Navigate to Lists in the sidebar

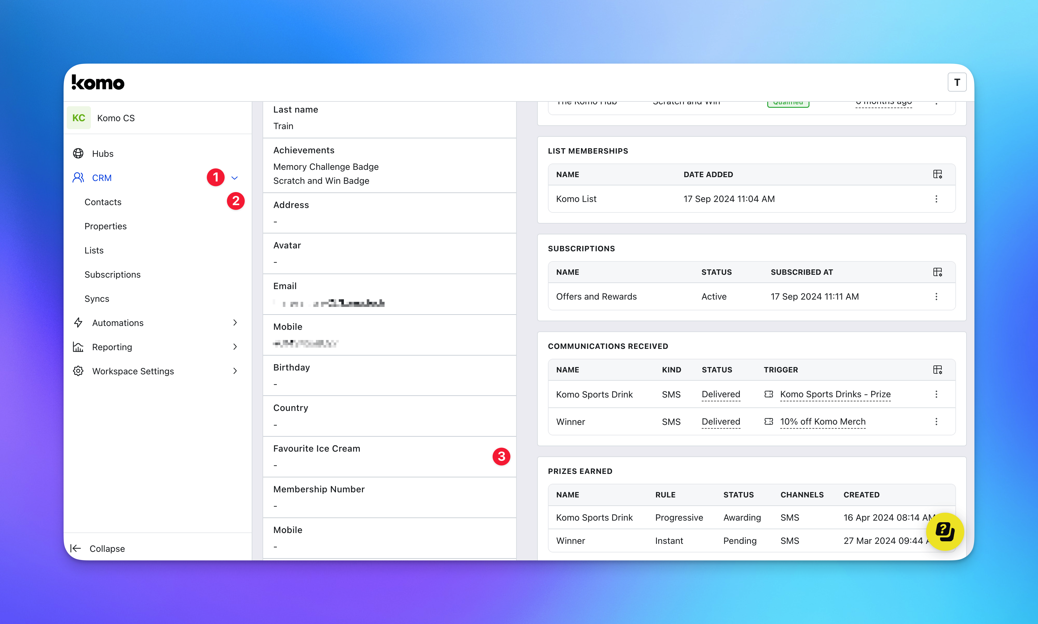94,250
